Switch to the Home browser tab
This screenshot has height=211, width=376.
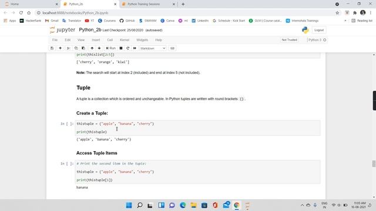click(31, 4)
